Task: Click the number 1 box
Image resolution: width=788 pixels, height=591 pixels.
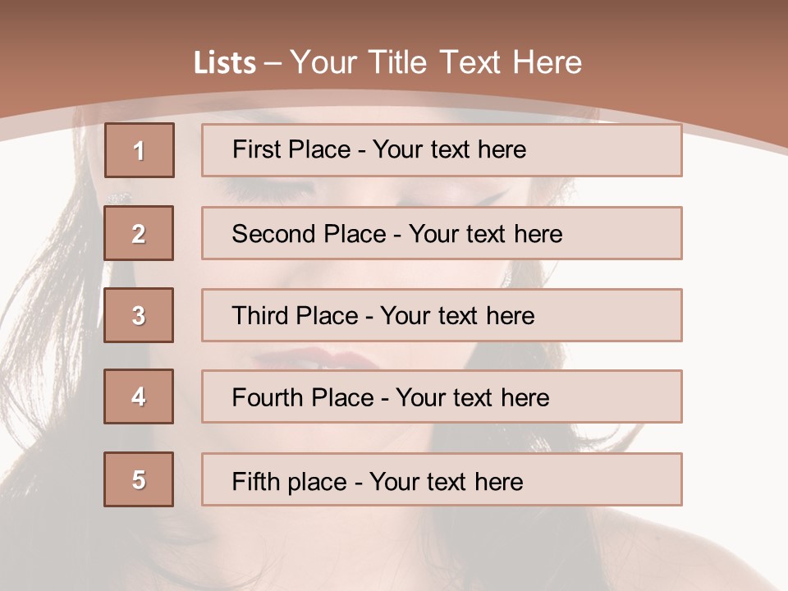Action: 139,150
